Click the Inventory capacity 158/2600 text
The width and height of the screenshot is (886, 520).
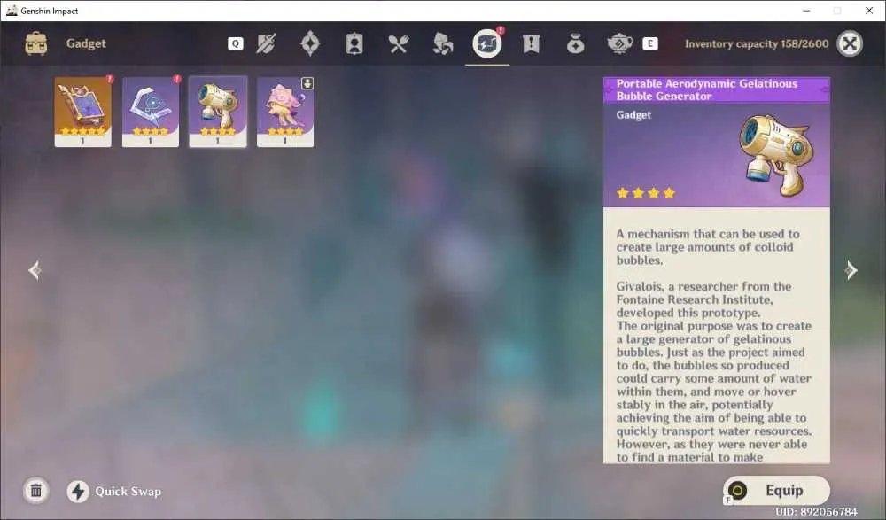click(x=757, y=43)
